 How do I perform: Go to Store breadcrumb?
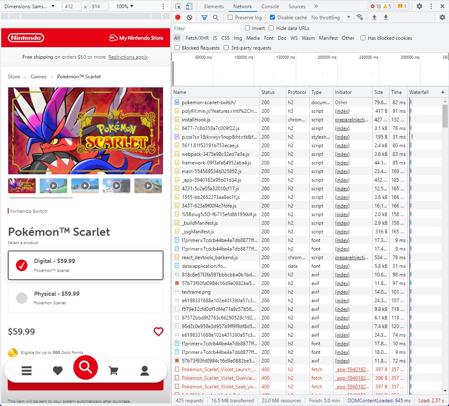(14, 77)
